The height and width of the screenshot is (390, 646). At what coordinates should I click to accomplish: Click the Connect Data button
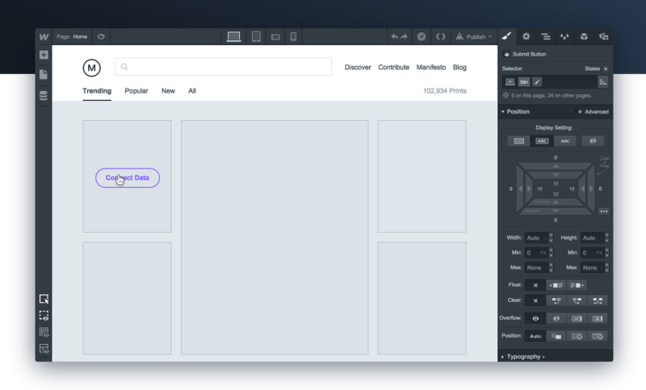click(128, 178)
